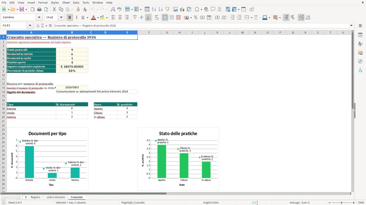The height and width of the screenshot is (205, 366).
Task: Open the File menu
Action: tap(4, 2)
